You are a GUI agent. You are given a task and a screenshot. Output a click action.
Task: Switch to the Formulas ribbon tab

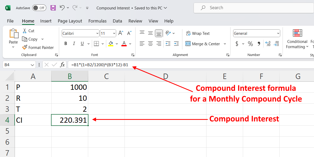(97, 21)
